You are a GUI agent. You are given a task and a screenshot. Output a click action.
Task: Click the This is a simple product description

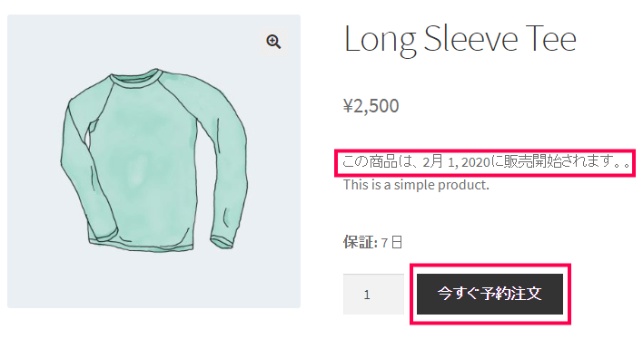click(416, 185)
